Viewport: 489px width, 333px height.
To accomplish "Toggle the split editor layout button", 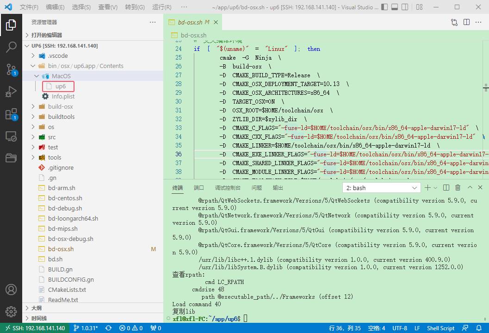I will (466, 22).
